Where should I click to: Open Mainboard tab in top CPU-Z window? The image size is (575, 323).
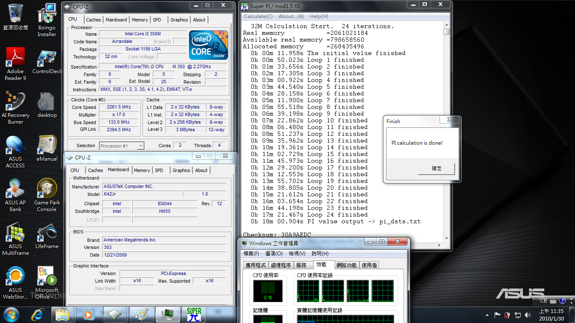click(116, 20)
